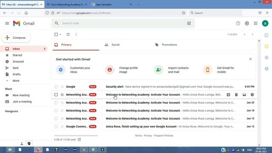Refresh the inbox mail list
This screenshot has width=272, height=153.
coord(68,34)
